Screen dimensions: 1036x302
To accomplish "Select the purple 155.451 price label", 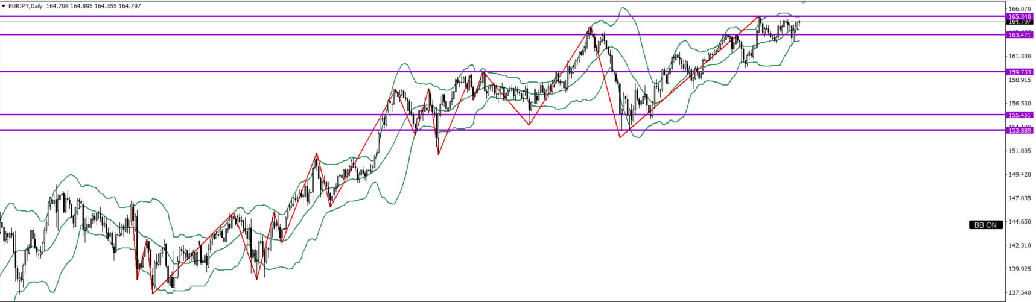I will [x=1020, y=115].
